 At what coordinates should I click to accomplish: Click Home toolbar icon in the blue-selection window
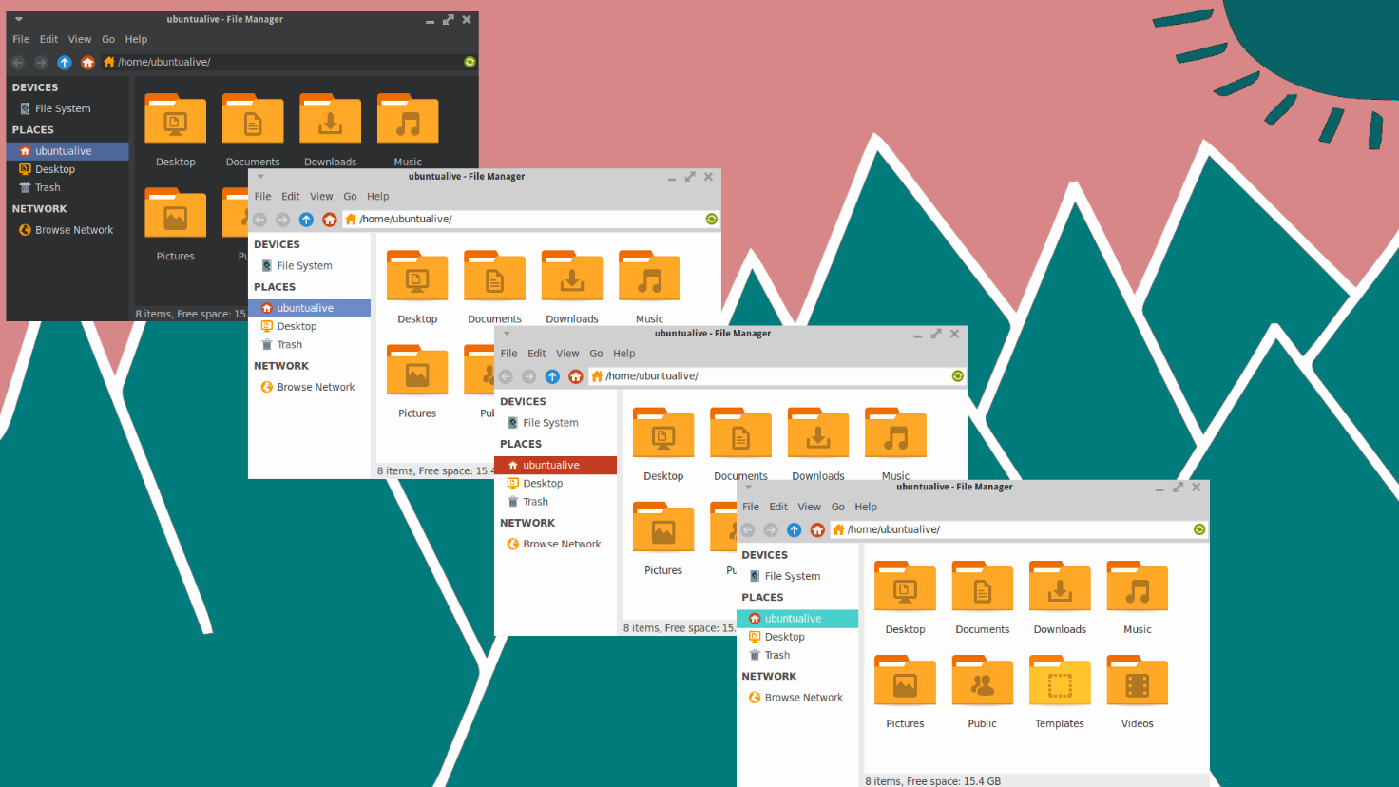coord(330,220)
